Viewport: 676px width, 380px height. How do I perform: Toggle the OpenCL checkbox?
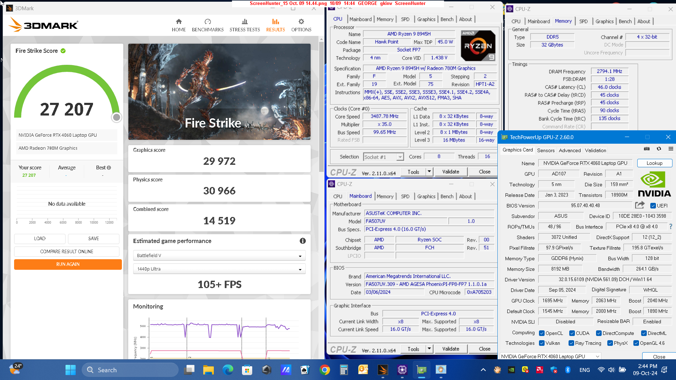pyautogui.click(x=542, y=333)
